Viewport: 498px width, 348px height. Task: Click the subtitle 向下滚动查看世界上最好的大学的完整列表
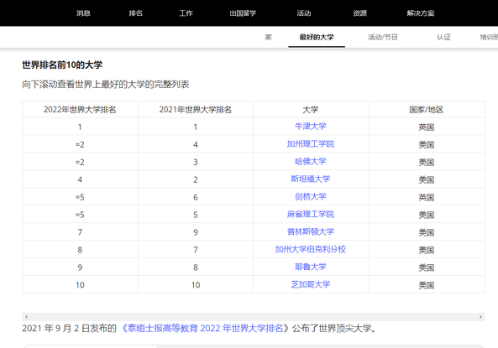click(x=106, y=85)
